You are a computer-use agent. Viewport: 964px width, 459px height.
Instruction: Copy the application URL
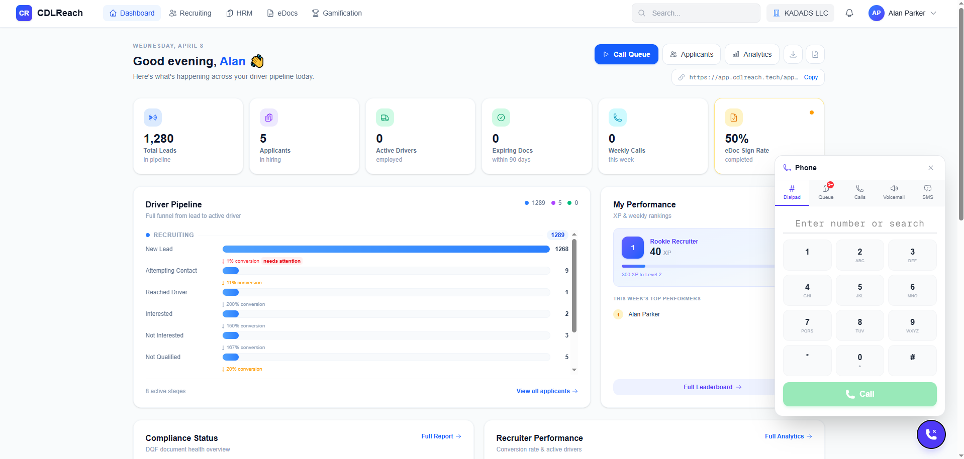point(811,77)
